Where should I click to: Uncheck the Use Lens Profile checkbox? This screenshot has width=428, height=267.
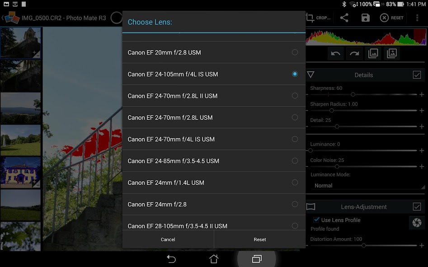[x=316, y=220]
